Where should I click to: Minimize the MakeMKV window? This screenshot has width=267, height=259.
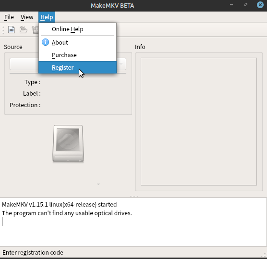231,5
